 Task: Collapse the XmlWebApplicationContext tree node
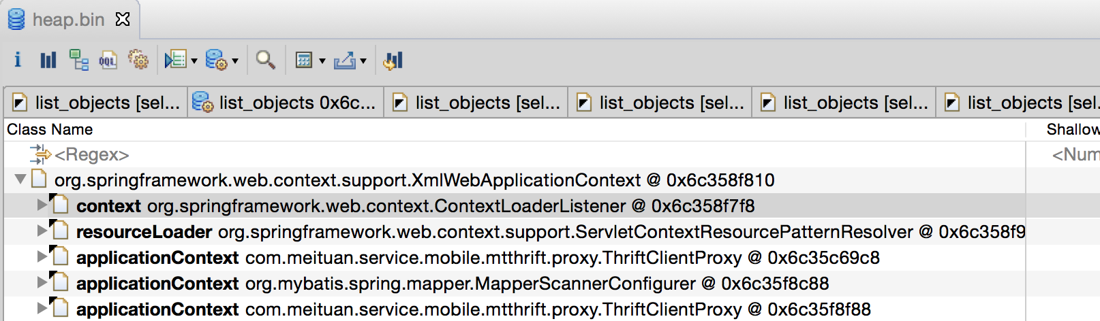[20, 179]
